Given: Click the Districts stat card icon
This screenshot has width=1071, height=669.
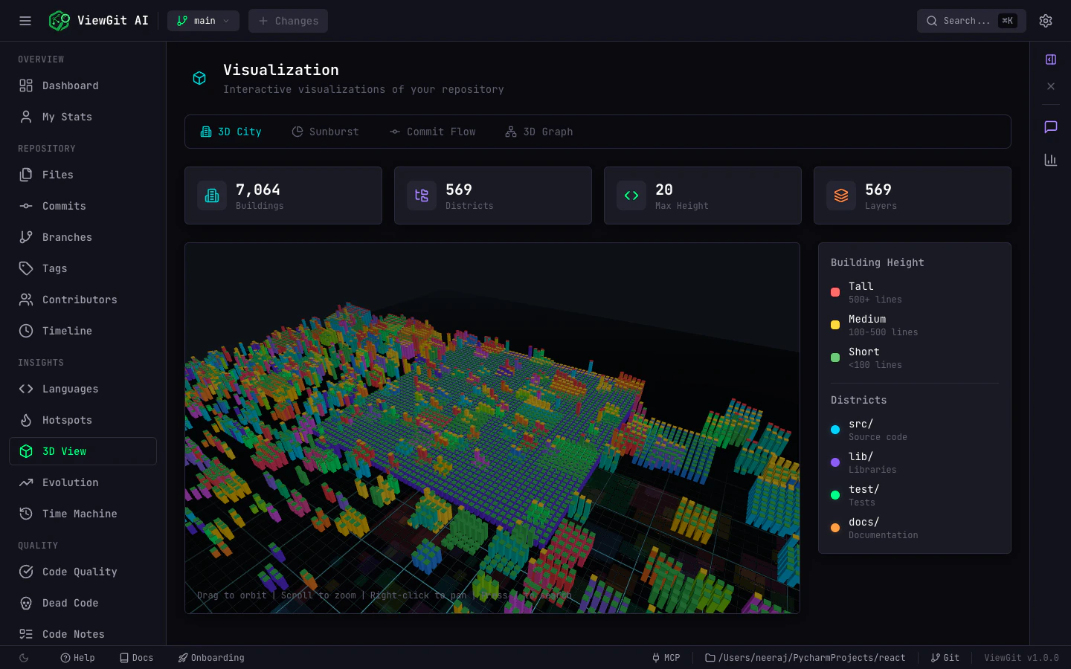Looking at the screenshot, I should click(422, 195).
